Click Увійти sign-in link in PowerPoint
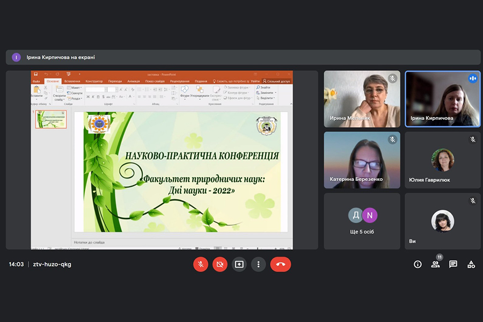483x322 pixels. pos(255,82)
